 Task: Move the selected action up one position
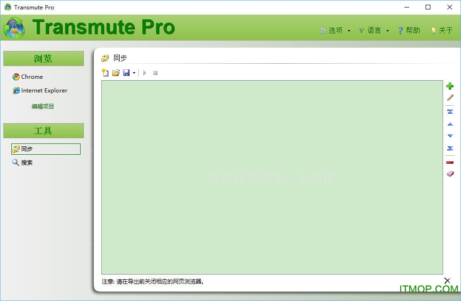[450, 124]
